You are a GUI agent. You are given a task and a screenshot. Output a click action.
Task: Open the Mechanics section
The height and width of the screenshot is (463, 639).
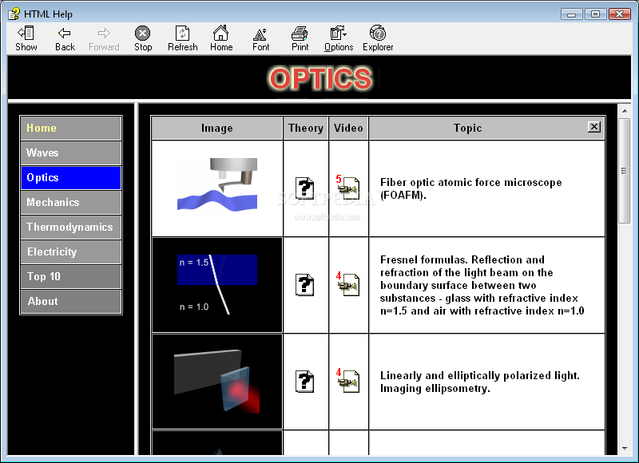click(71, 203)
